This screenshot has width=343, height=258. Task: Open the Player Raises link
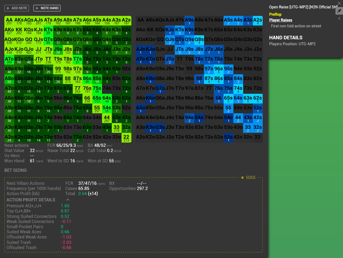pyautogui.click(x=281, y=20)
